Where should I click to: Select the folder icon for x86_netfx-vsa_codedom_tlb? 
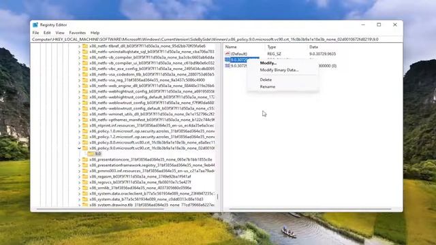(x=85, y=74)
